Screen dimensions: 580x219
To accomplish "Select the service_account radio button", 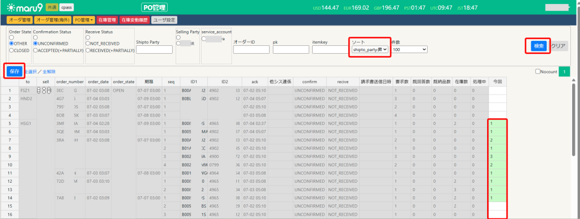I will [x=204, y=38].
